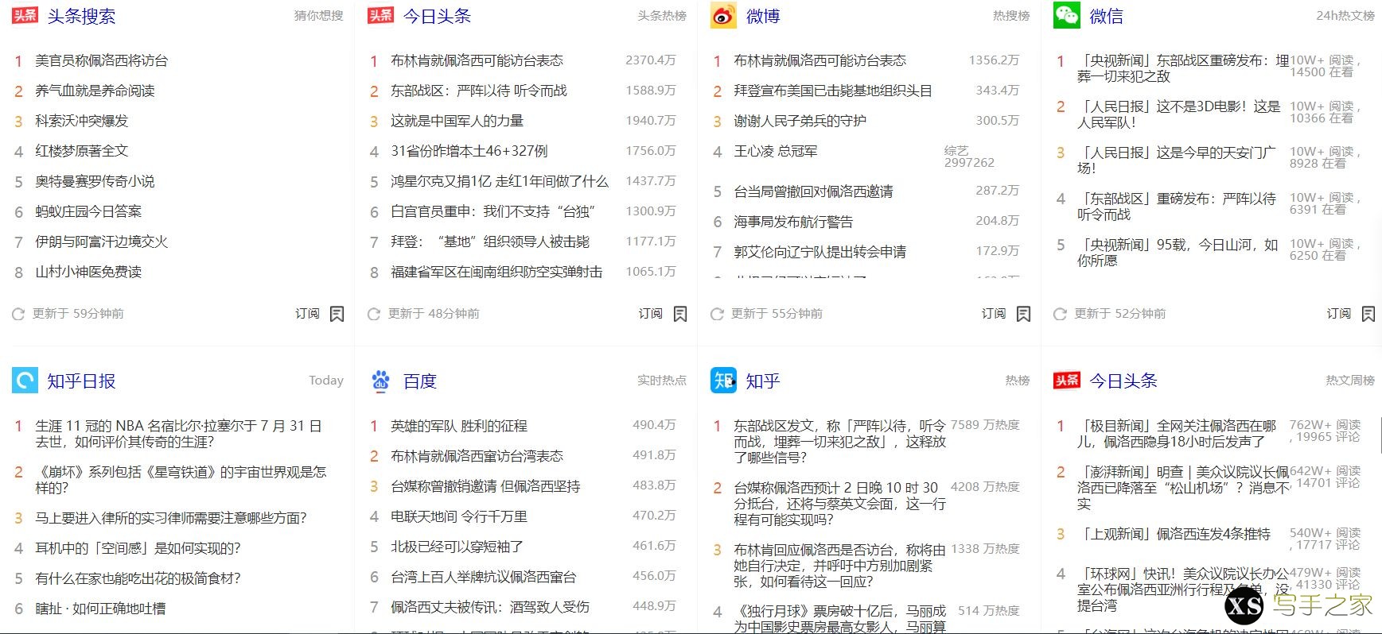Open 郭艾伦向辽宁队提出转会申请
This screenshot has width=1382, height=634.
pos(819,252)
